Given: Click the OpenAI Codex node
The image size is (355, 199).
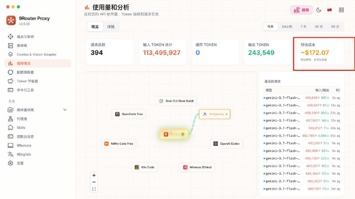Looking at the screenshot, I should pyautogui.click(x=226, y=143).
